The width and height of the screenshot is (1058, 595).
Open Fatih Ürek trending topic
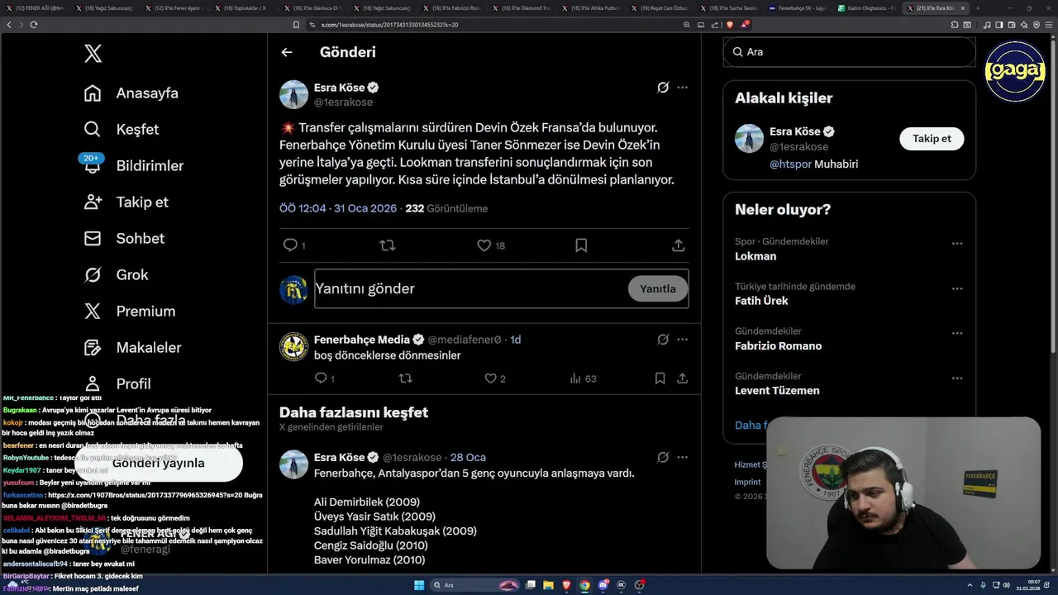[x=761, y=301]
